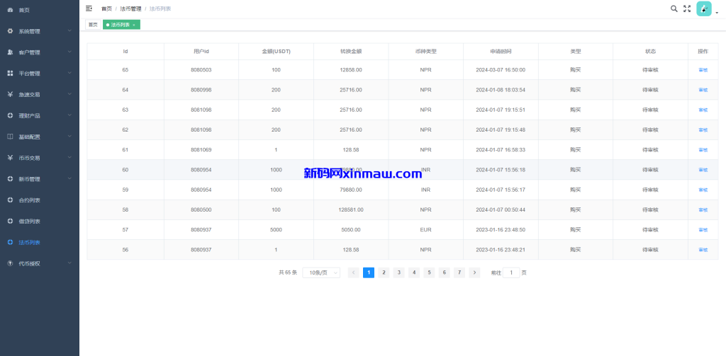Toggle fullscreen mode icon

[x=686, y=8]
